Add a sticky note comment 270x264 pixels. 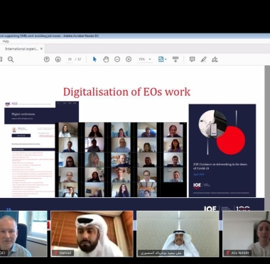click(x=192, y=59)
